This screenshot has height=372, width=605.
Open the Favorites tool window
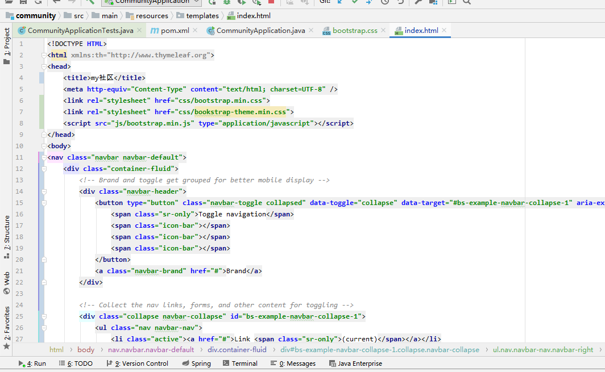pyautogui.click(x=7, y=328)
